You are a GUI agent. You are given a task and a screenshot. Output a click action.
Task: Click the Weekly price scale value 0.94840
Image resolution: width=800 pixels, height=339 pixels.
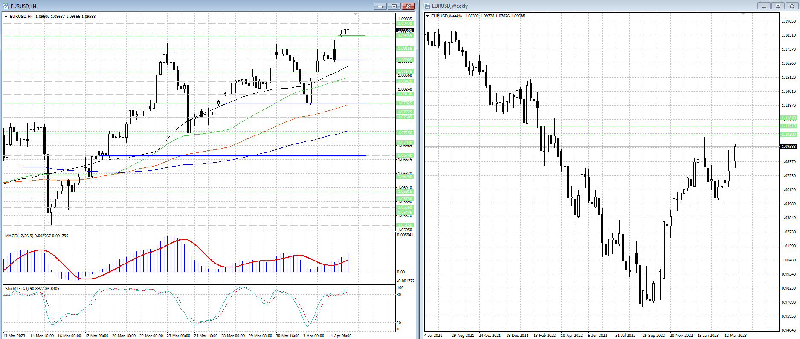pos(788,330)
